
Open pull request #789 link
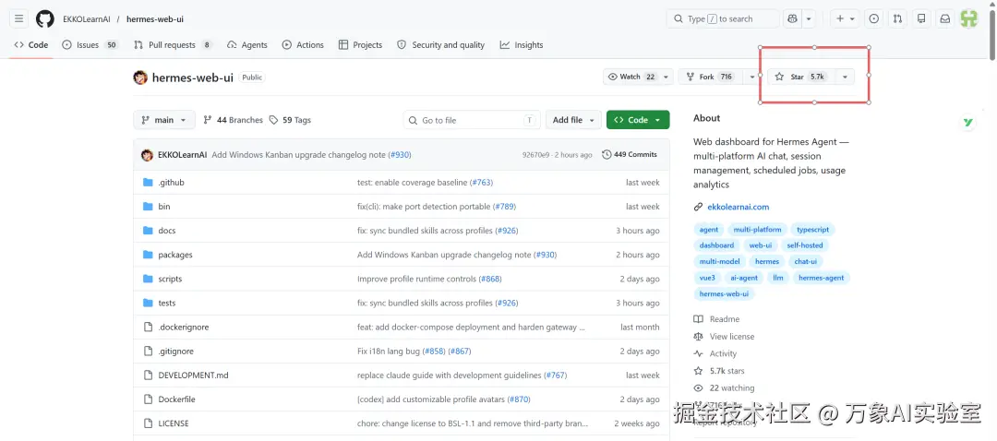(x=504, y=207)
